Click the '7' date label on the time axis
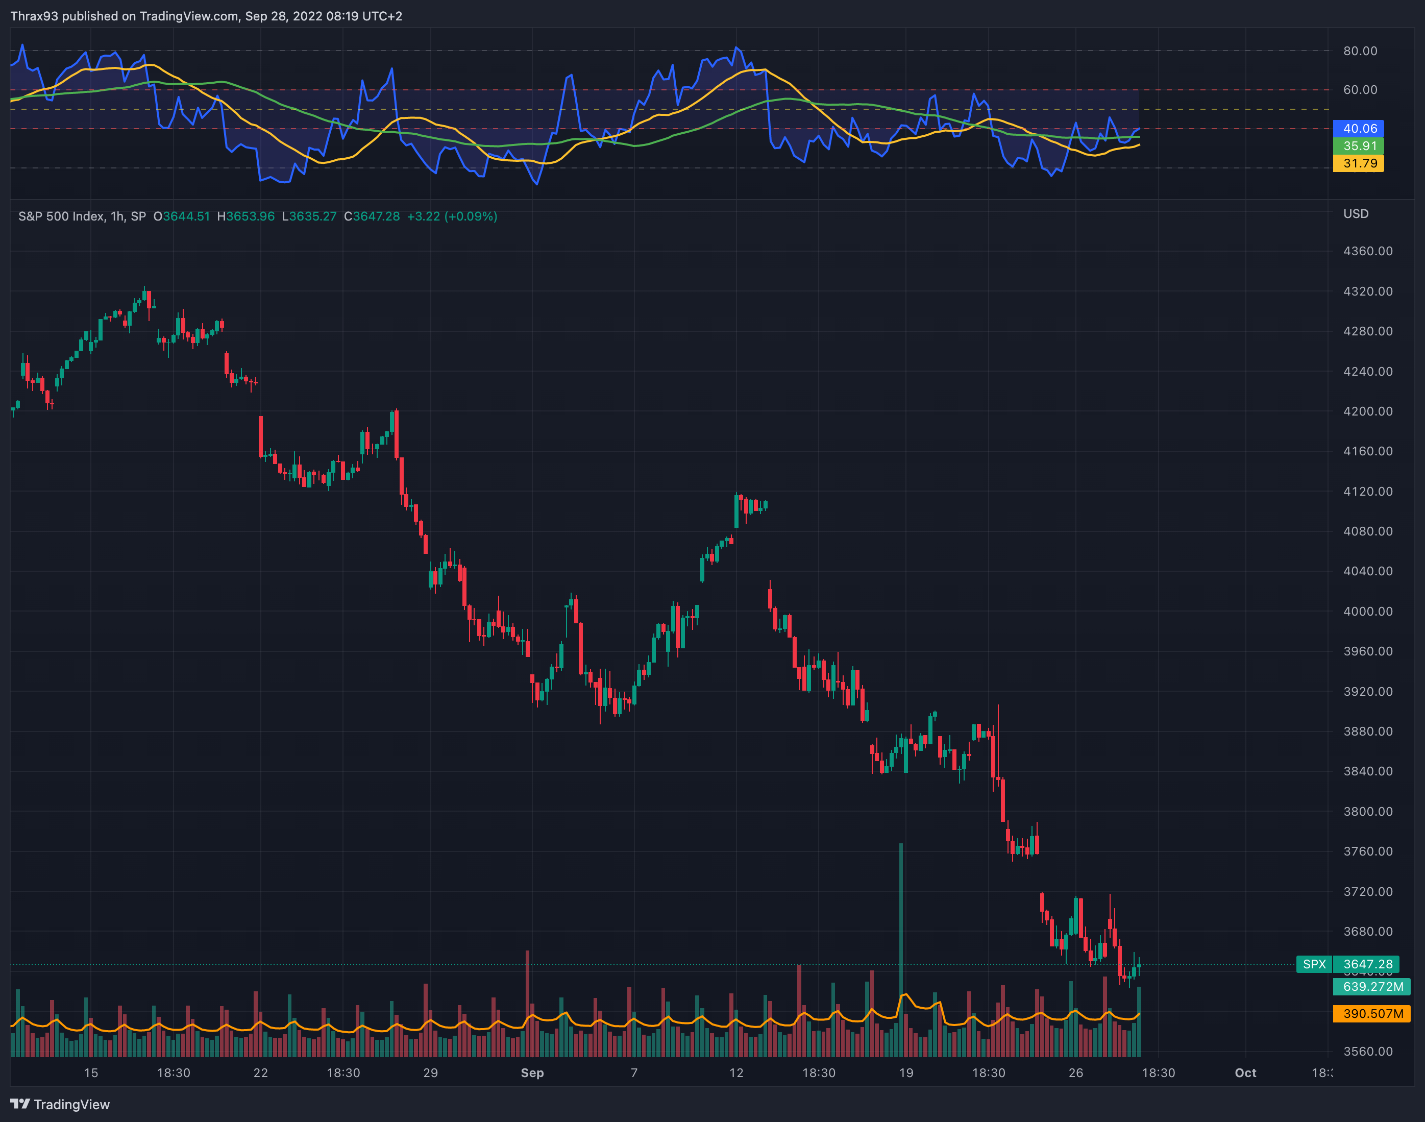1425x1122 pixels. [634, 1072]
